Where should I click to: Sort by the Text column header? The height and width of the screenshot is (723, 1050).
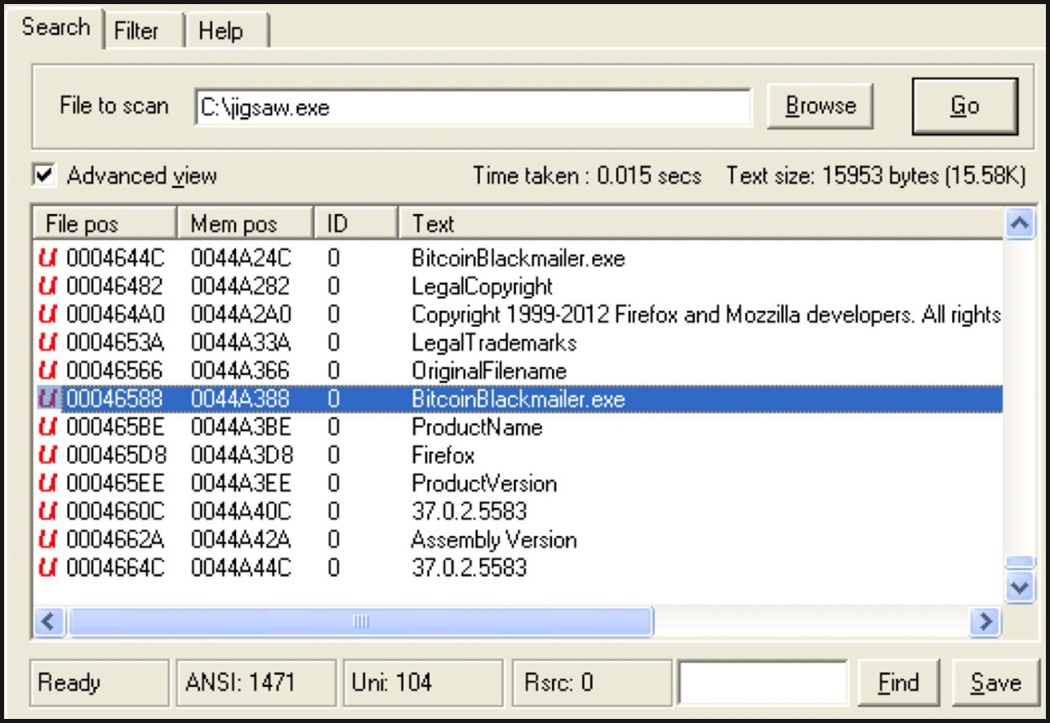pos(702,223)
